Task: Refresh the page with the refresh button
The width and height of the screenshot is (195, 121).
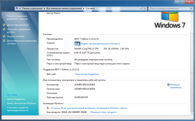Action: click(145, 9)
